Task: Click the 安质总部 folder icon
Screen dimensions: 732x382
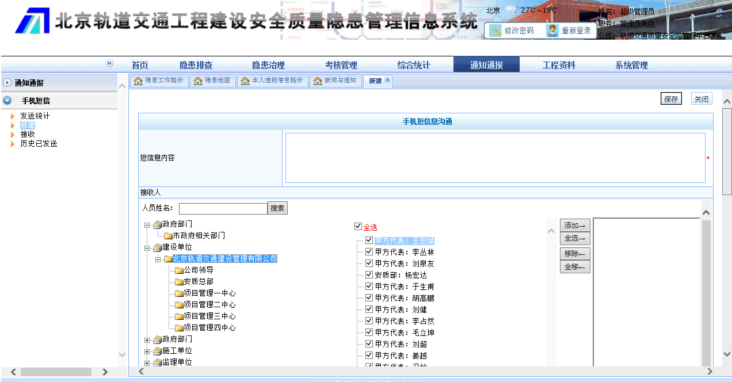Action: click(x=179, y=282)
